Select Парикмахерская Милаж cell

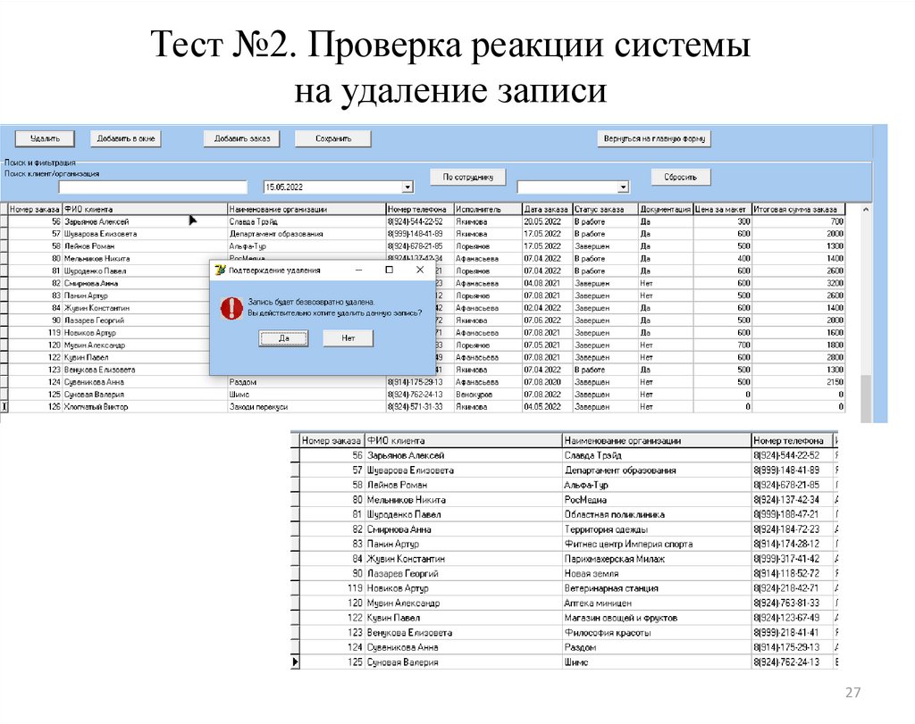(x=657, y=559)
